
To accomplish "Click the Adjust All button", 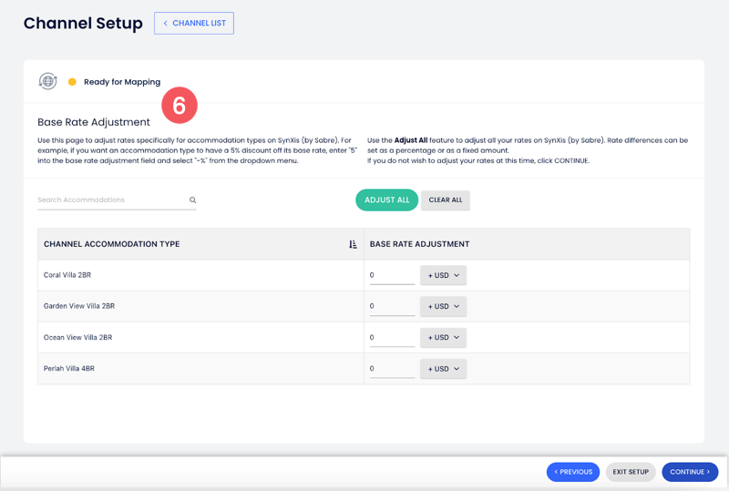I will tap(386, 199).
